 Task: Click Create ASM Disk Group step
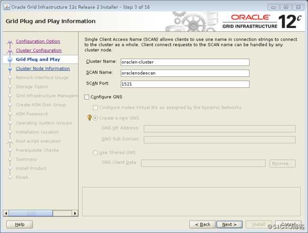41,105
